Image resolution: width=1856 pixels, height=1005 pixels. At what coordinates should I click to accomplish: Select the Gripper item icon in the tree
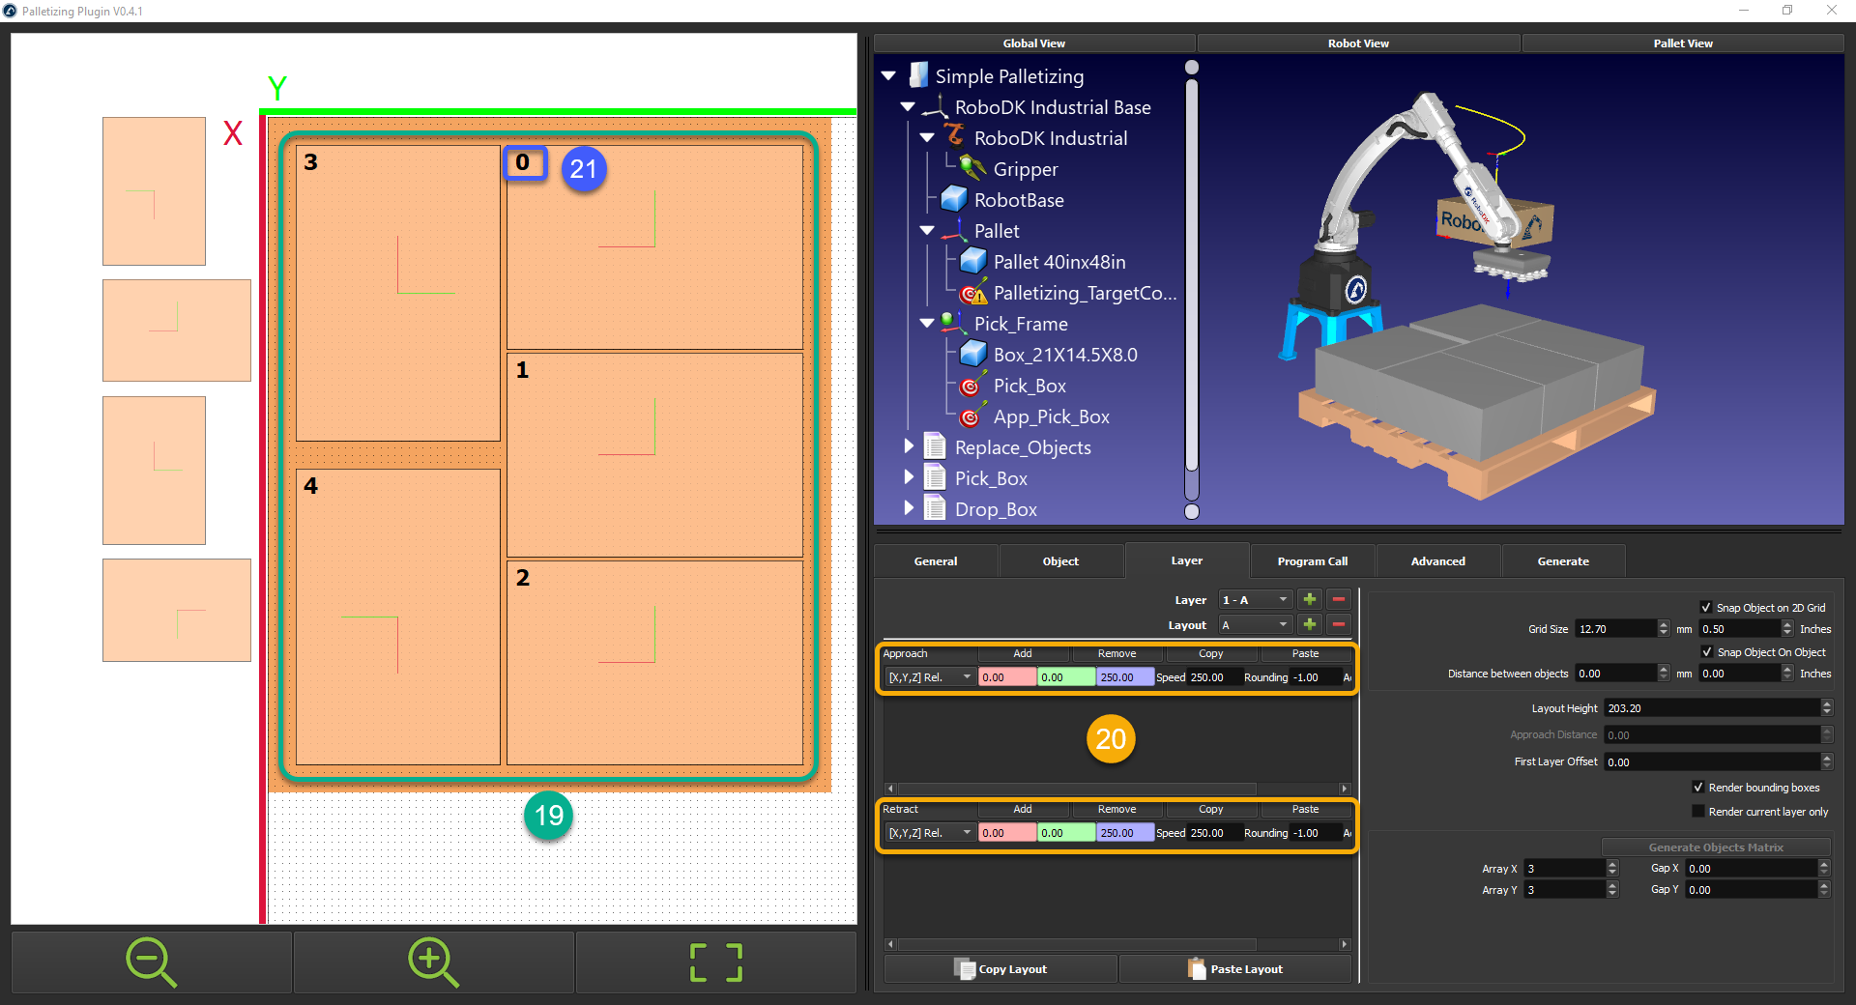point(971,169)
